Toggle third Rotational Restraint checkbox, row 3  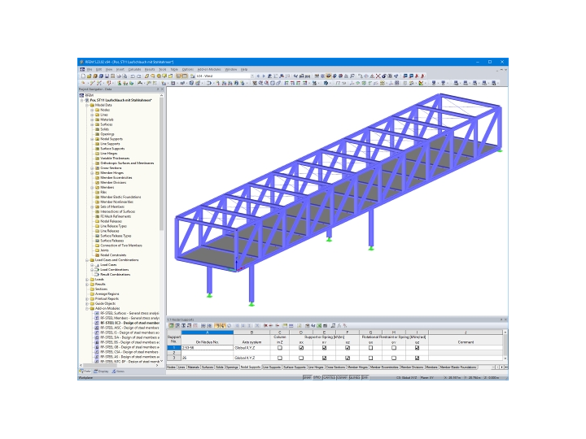pyautogui.click(x=417, y=358)
